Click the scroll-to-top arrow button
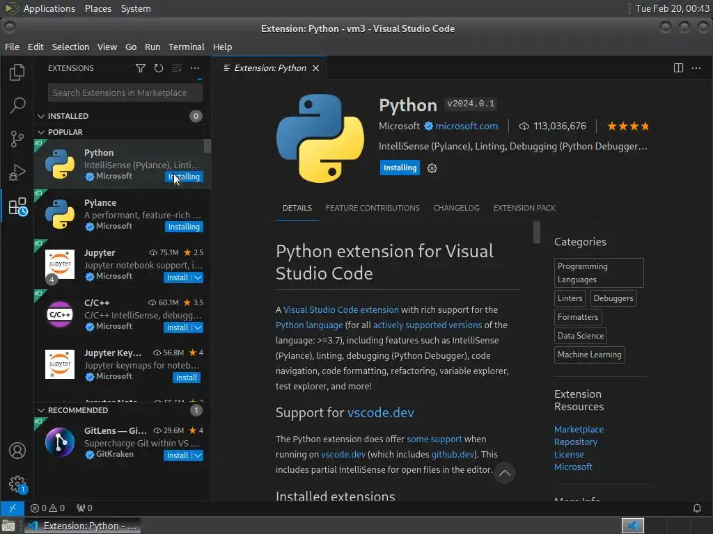Image resolution: width=713 pixels, height=534 pixels. coord(504,473)
